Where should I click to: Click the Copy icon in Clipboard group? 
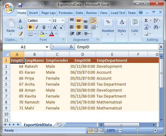click(20, 27)
